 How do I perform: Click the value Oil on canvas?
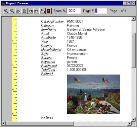click(x=77, y=49)
